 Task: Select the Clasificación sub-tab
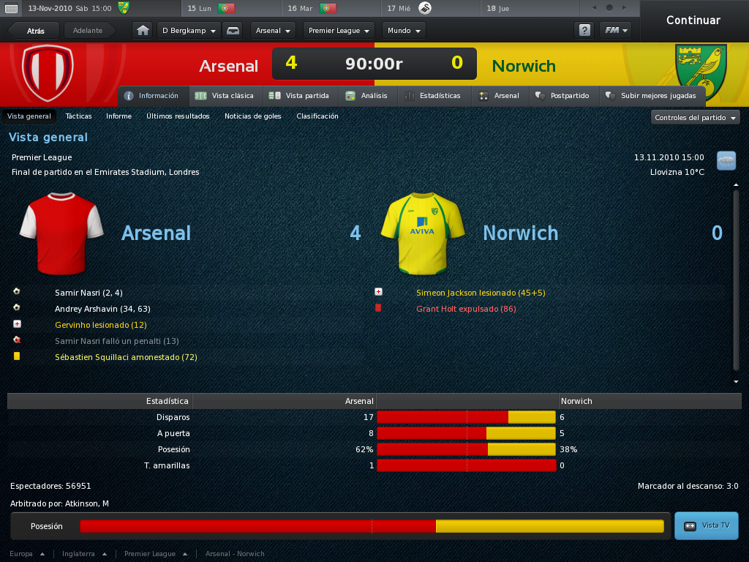coord(317,116)
